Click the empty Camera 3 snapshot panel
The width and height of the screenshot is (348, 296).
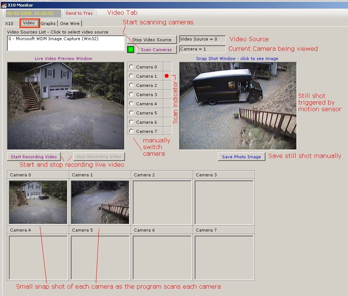pyautogui.click(x=224, y=202)
